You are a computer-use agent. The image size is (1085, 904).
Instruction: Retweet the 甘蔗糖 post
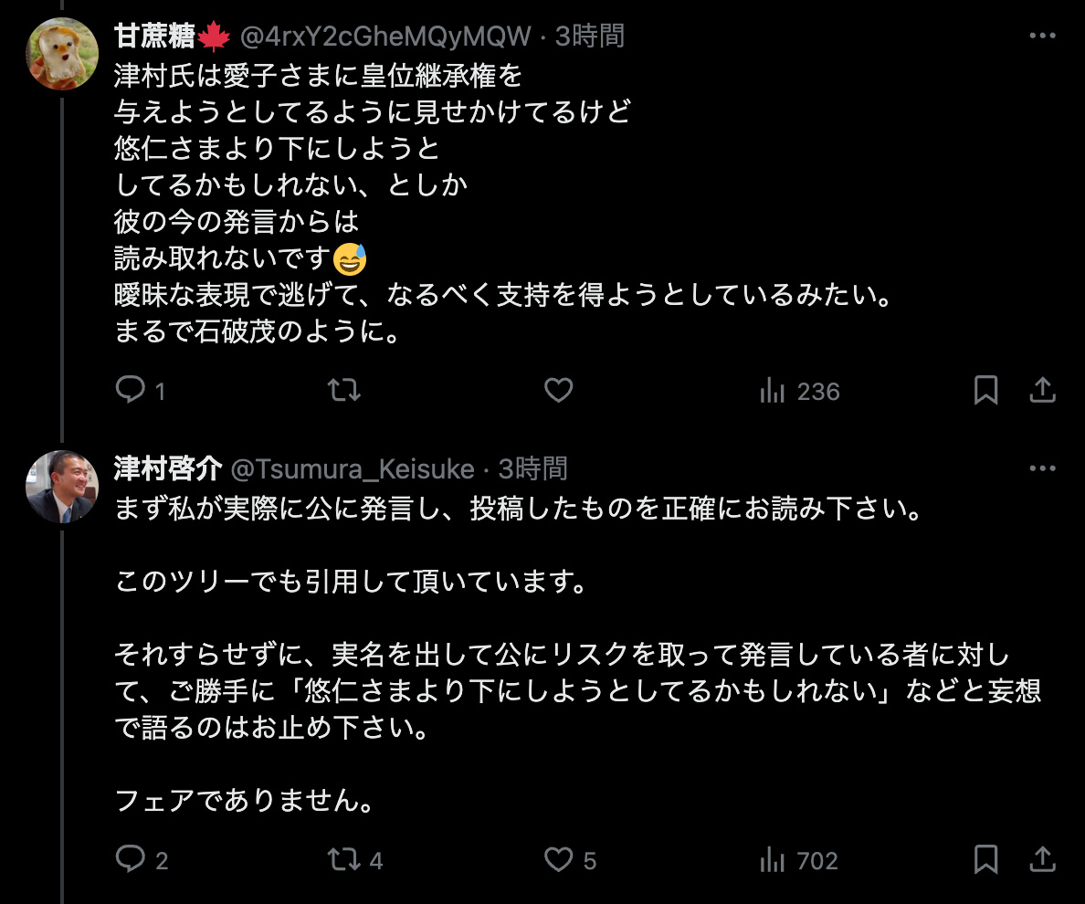(344, 391)
